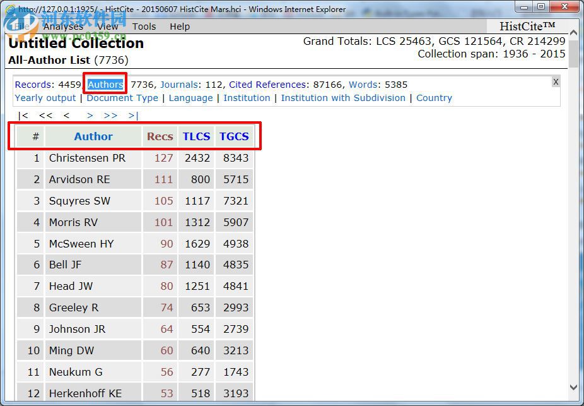
Task: Sort table by Author column
Action: 93,136
